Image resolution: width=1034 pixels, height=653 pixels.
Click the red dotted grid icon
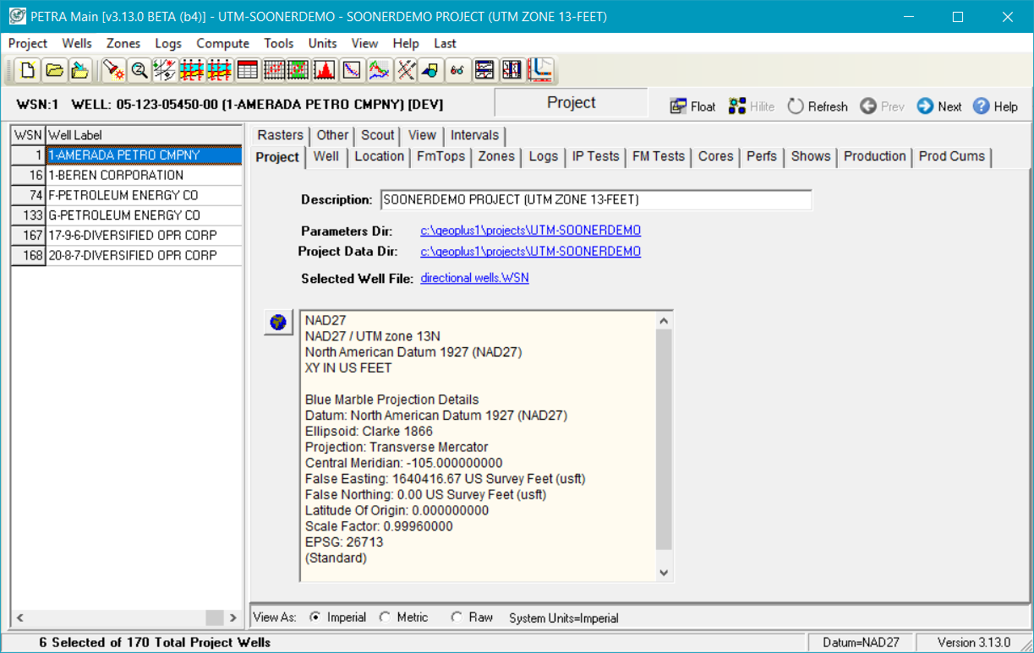point(273,70)
